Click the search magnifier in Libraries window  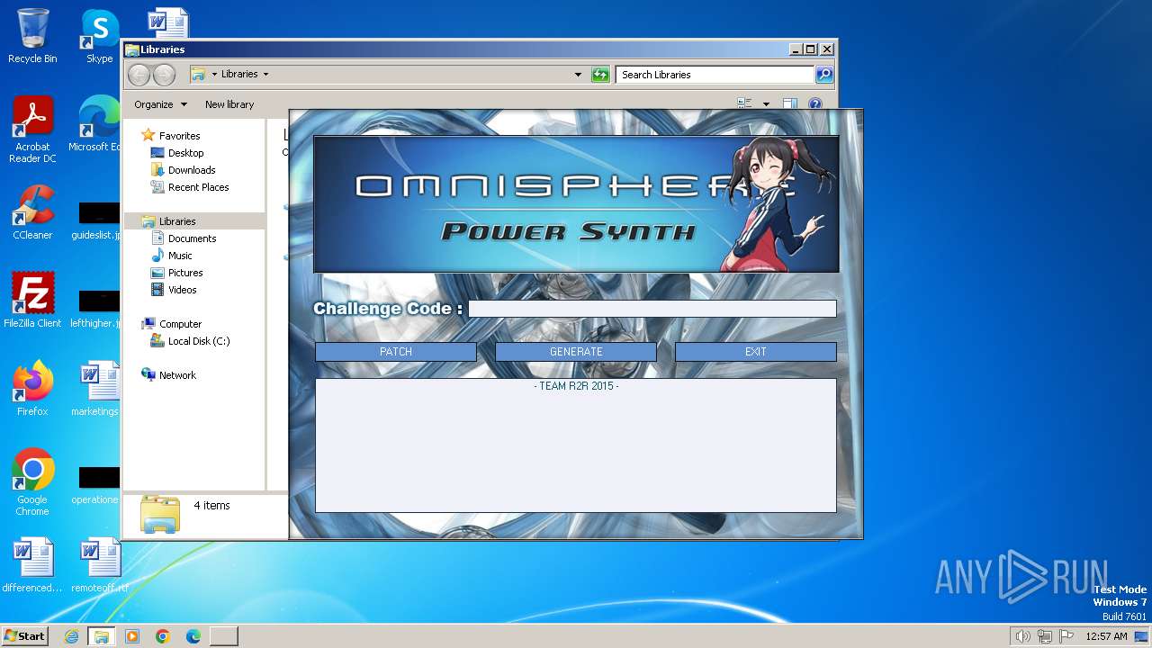(x=823, y=75)
